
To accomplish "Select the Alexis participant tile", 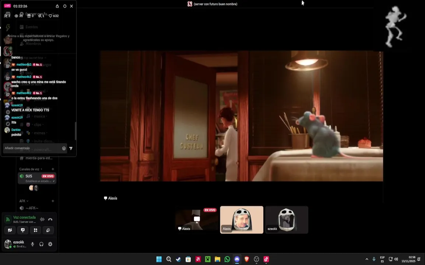I will 242,220.
